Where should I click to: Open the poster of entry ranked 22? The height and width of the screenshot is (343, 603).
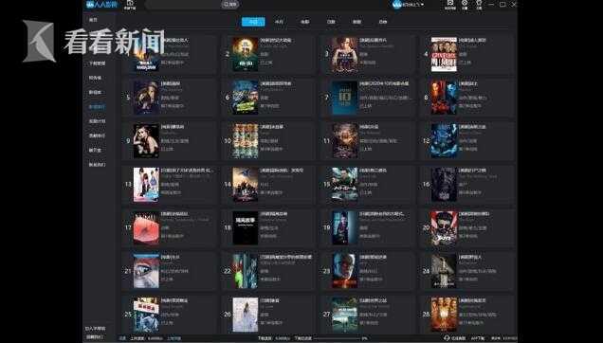pos(246,271)
